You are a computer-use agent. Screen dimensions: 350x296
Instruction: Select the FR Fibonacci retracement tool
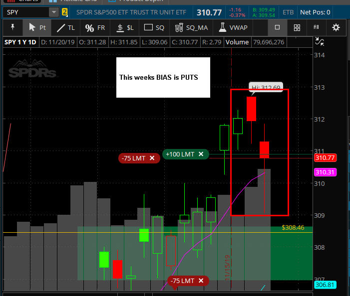[x=95, y=27]
